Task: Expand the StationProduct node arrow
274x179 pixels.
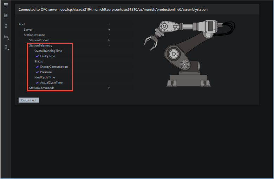Action: pos(109,40)
